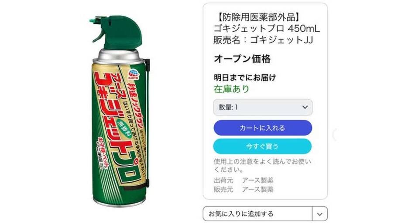Open the 数量: 1 quantity dropdown
Image resolution: width=398 pixels, height=223 pixels.
(263, 107)
